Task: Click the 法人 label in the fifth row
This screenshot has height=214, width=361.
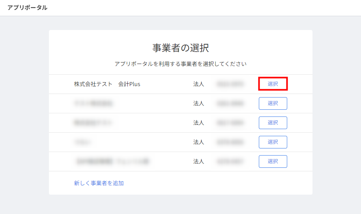Action: click(198, 161)
